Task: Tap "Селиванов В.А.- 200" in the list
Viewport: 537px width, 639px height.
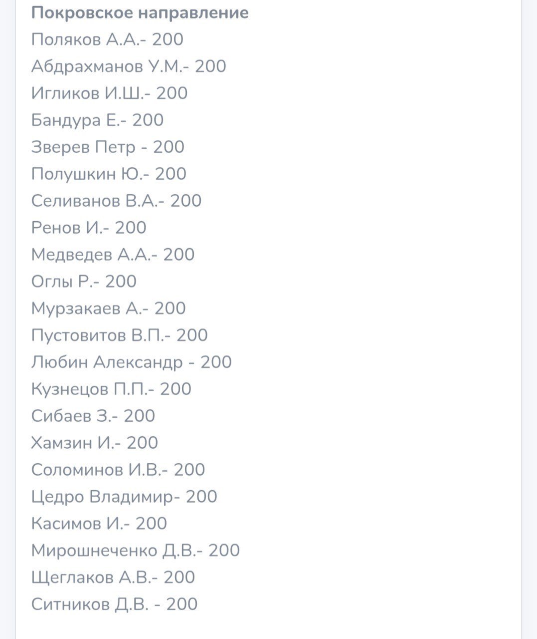Action: pyautogui.click(x=116, y=201)
